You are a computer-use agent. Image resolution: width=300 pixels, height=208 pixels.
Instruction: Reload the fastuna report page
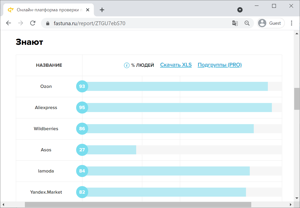(x=33, y=23)
